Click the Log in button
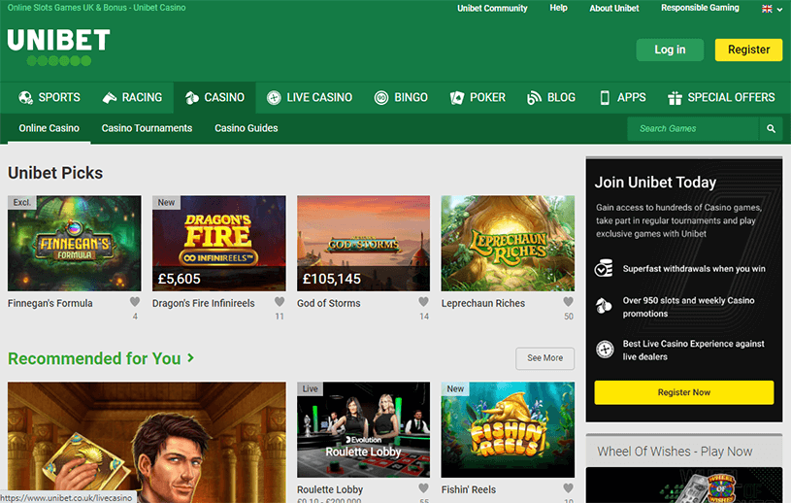 (670, 50)
